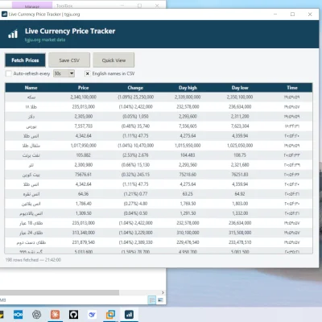Screen dimensions: 322x322
Task: Open GitHub Desktop from the taskbar
Action: tap(73, 314)
